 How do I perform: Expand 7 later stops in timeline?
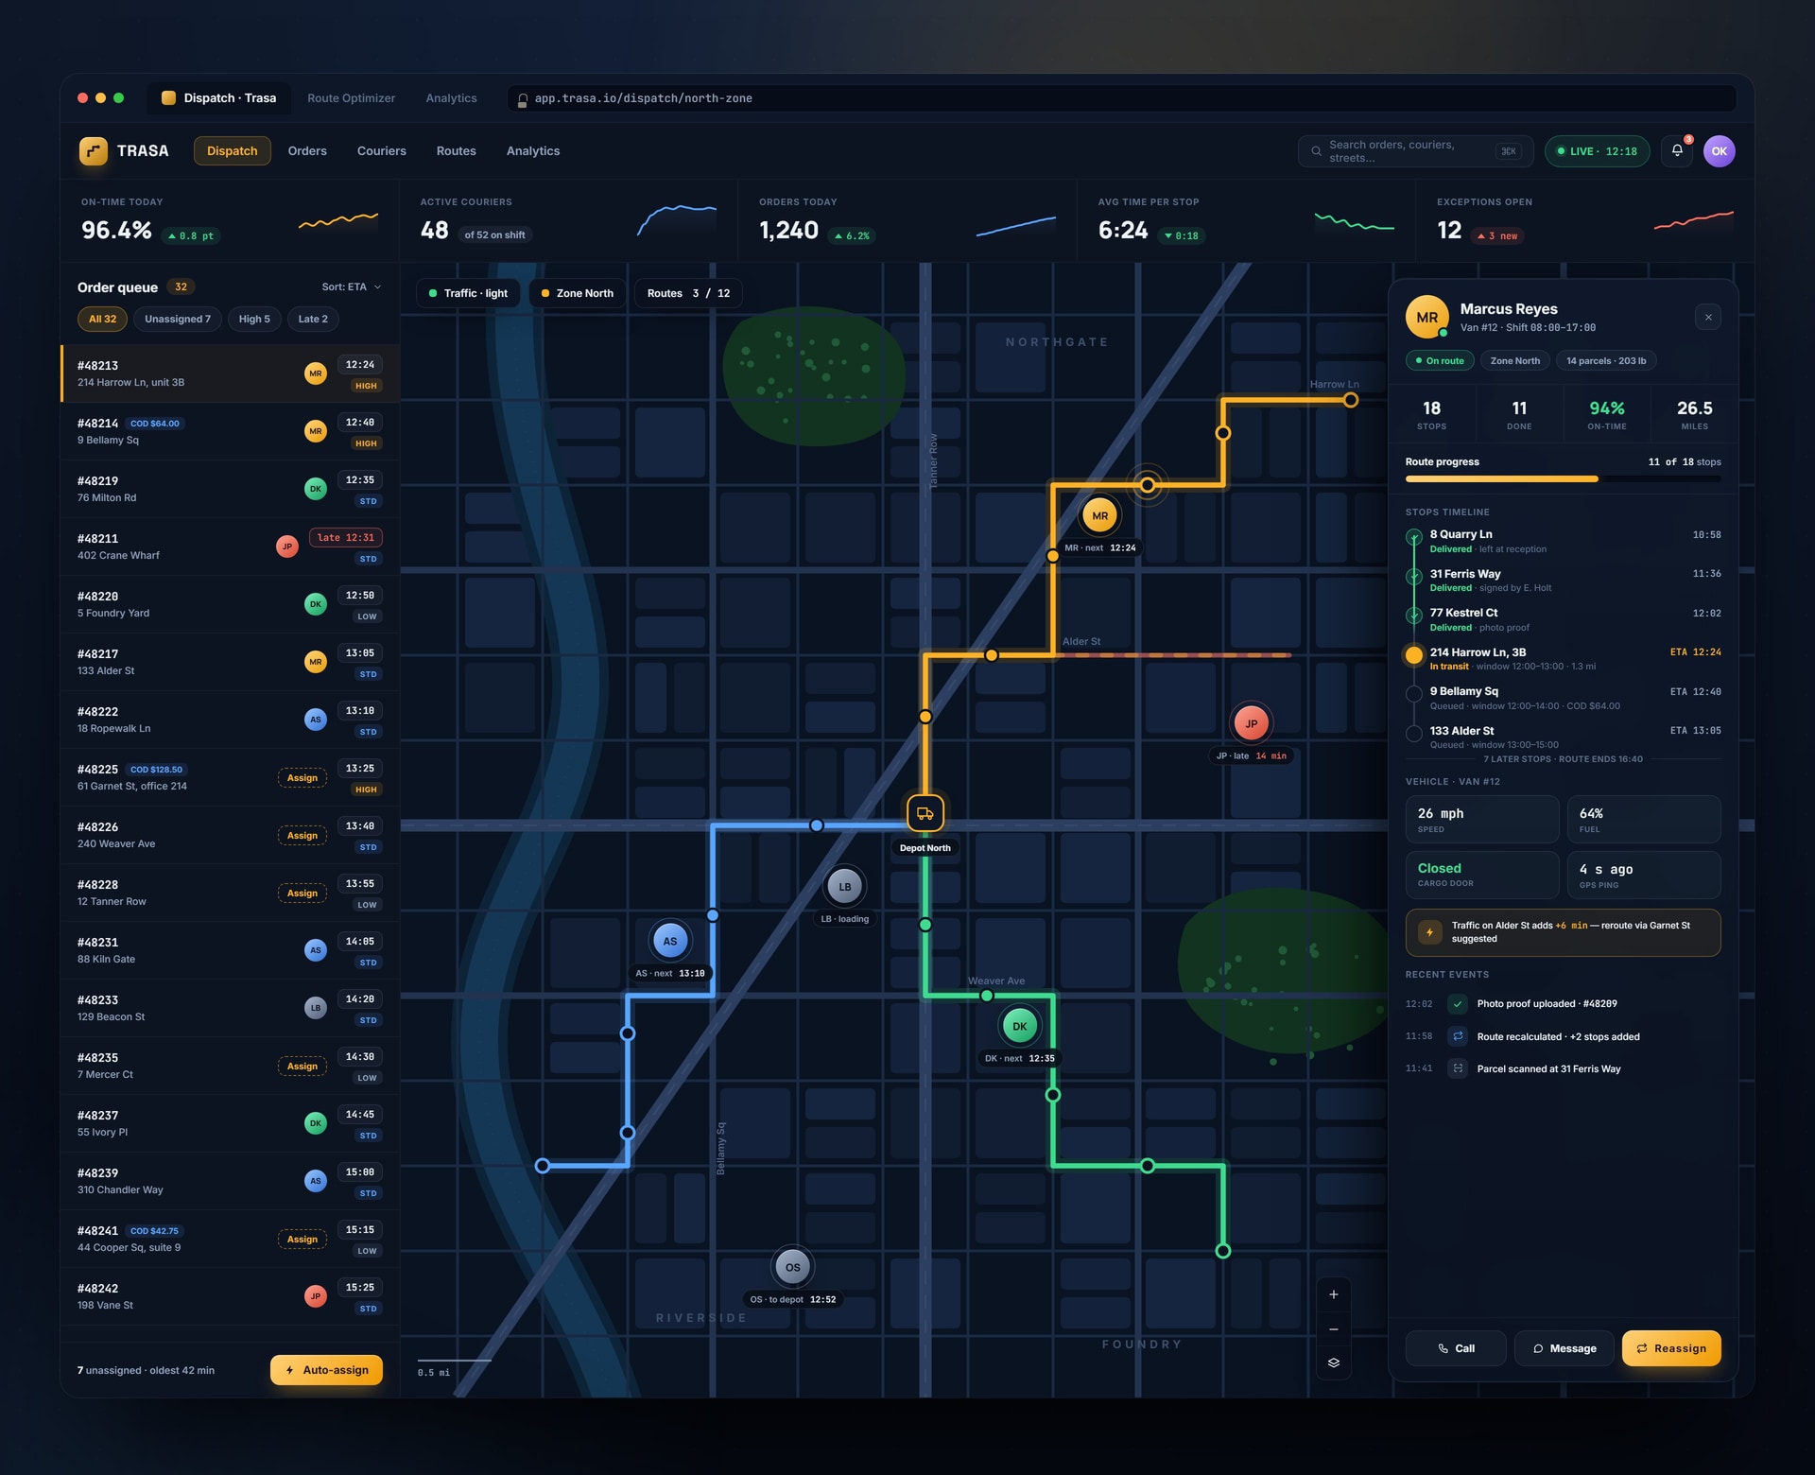pyautogui.click(x=1562, y=759)
